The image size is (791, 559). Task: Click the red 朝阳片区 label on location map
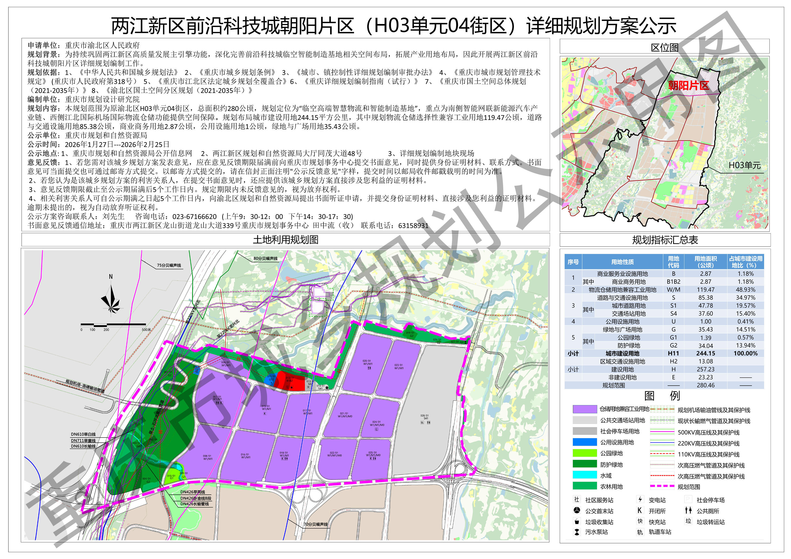688,85
